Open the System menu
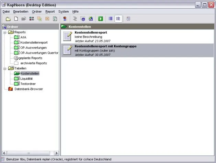The width and height of the screenshot is (216, 163). pyautogui.click(x=64, y=11)
